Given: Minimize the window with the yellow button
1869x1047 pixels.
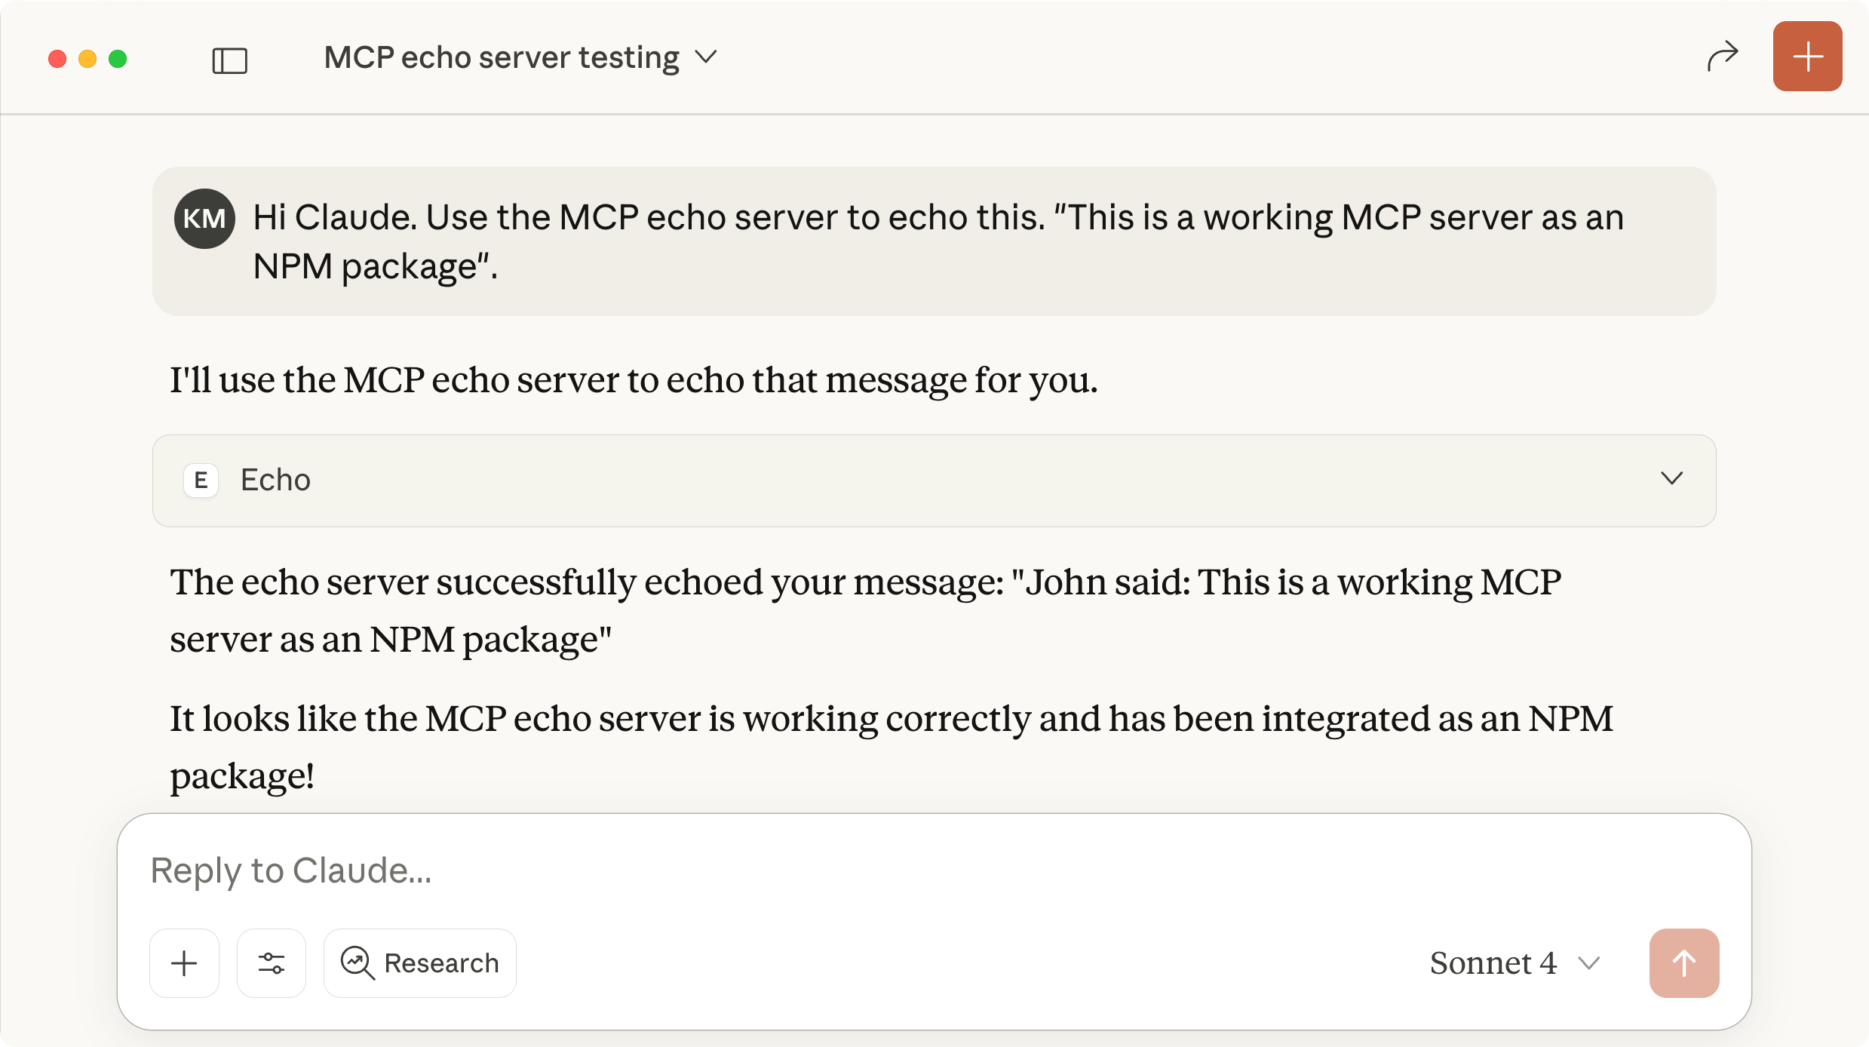Looking at the screenshot, I should coord(87,59).
